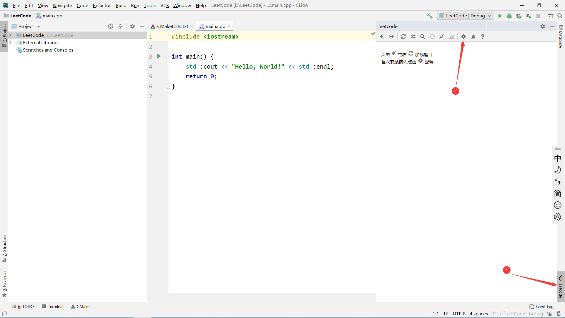The image size is (565, 318).
Task: Switch to the CMakeLists.txt editor tab
Action: point(172,26)
